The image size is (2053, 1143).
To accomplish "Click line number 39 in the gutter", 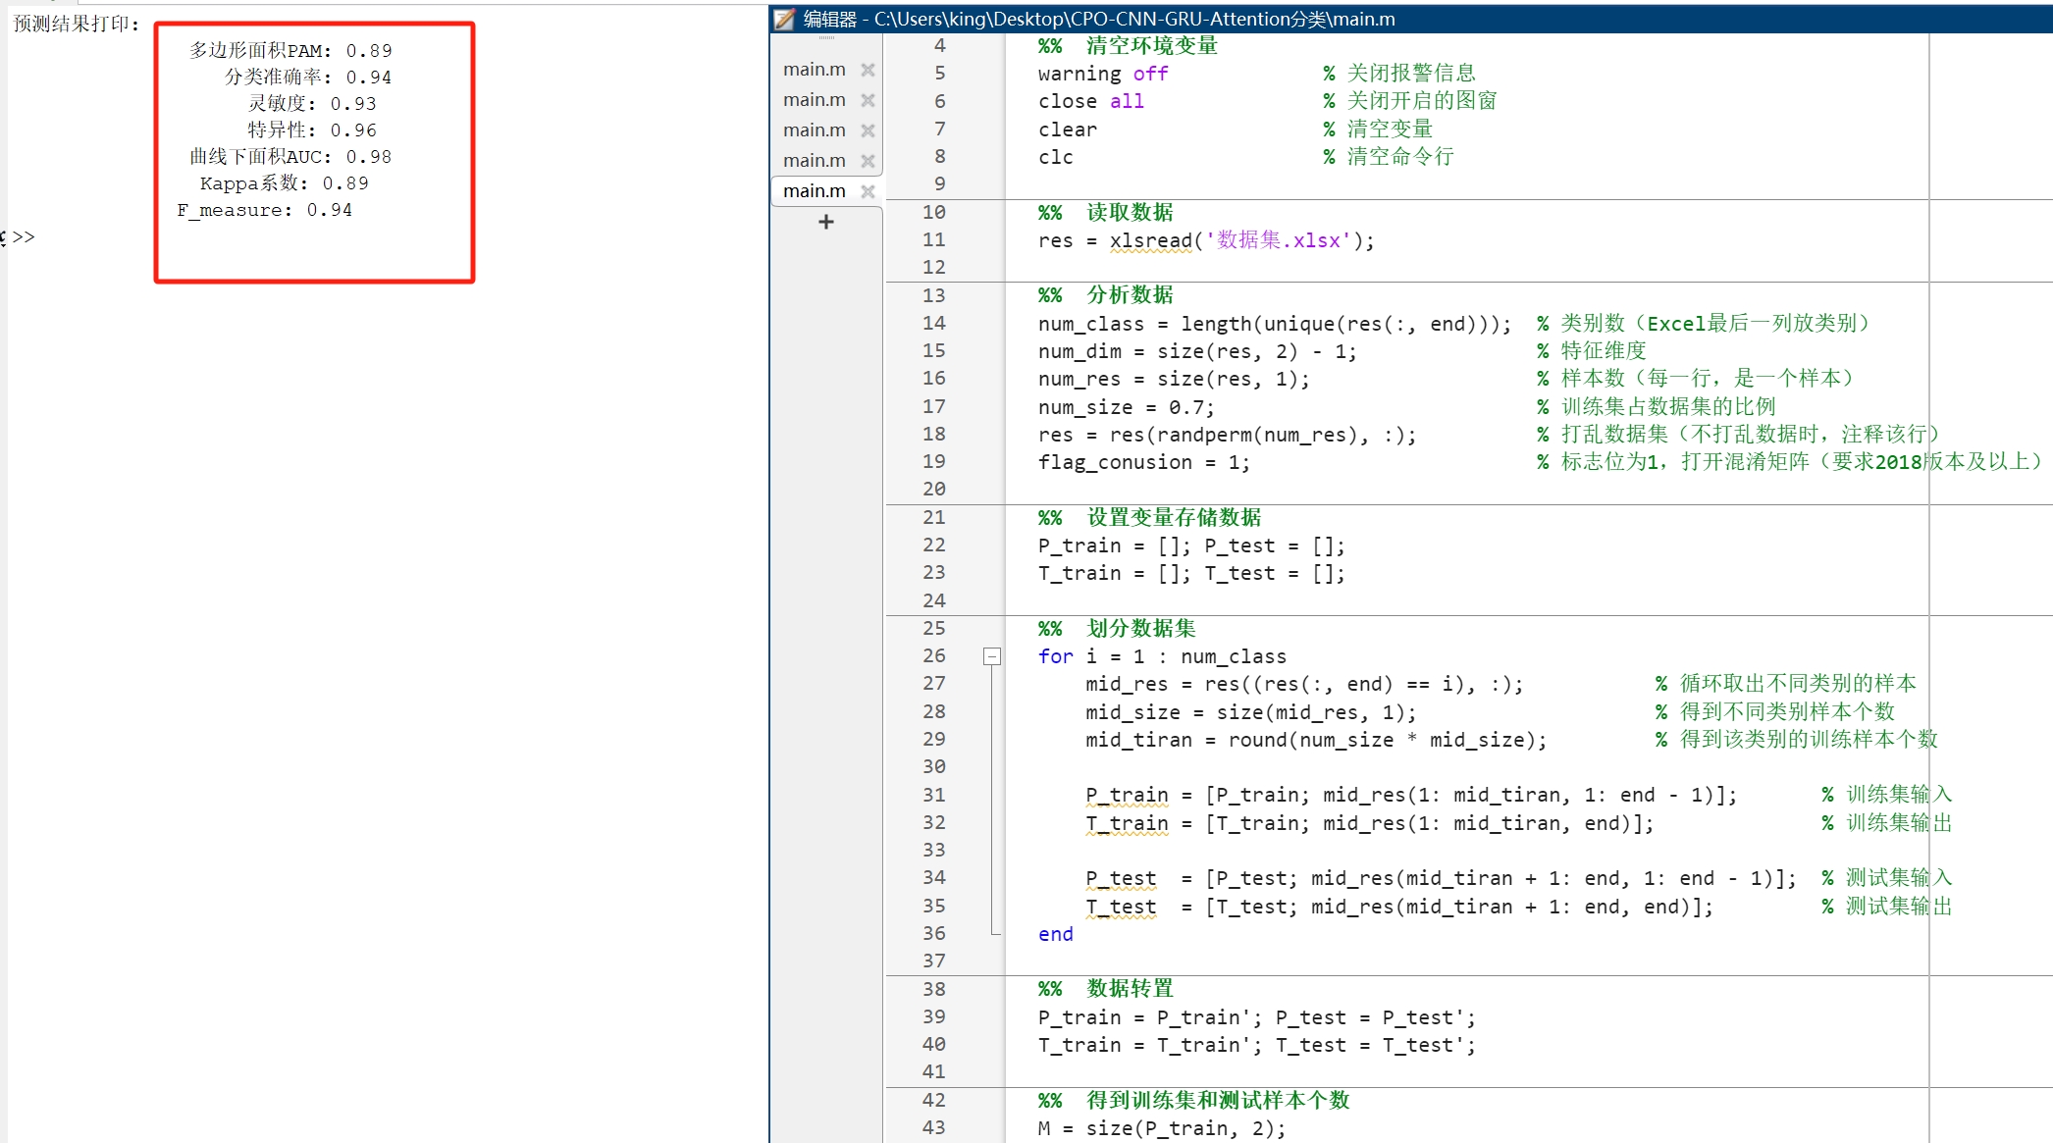I will (933, 1016).
